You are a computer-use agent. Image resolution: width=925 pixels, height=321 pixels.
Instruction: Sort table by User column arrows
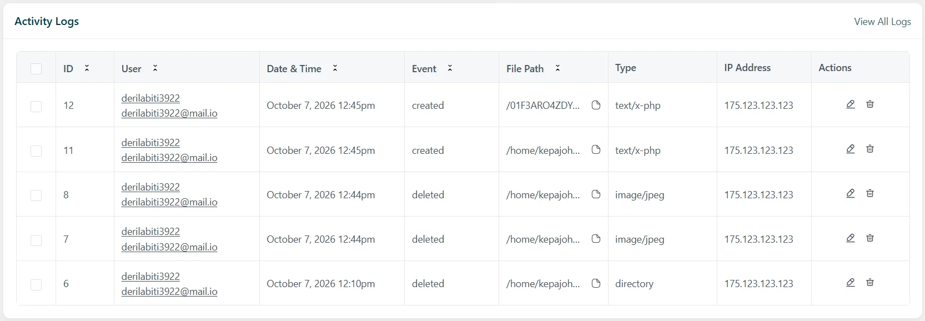click(155, 68)
